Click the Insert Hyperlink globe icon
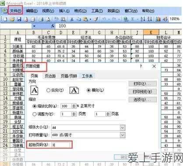 coord(126,19)
